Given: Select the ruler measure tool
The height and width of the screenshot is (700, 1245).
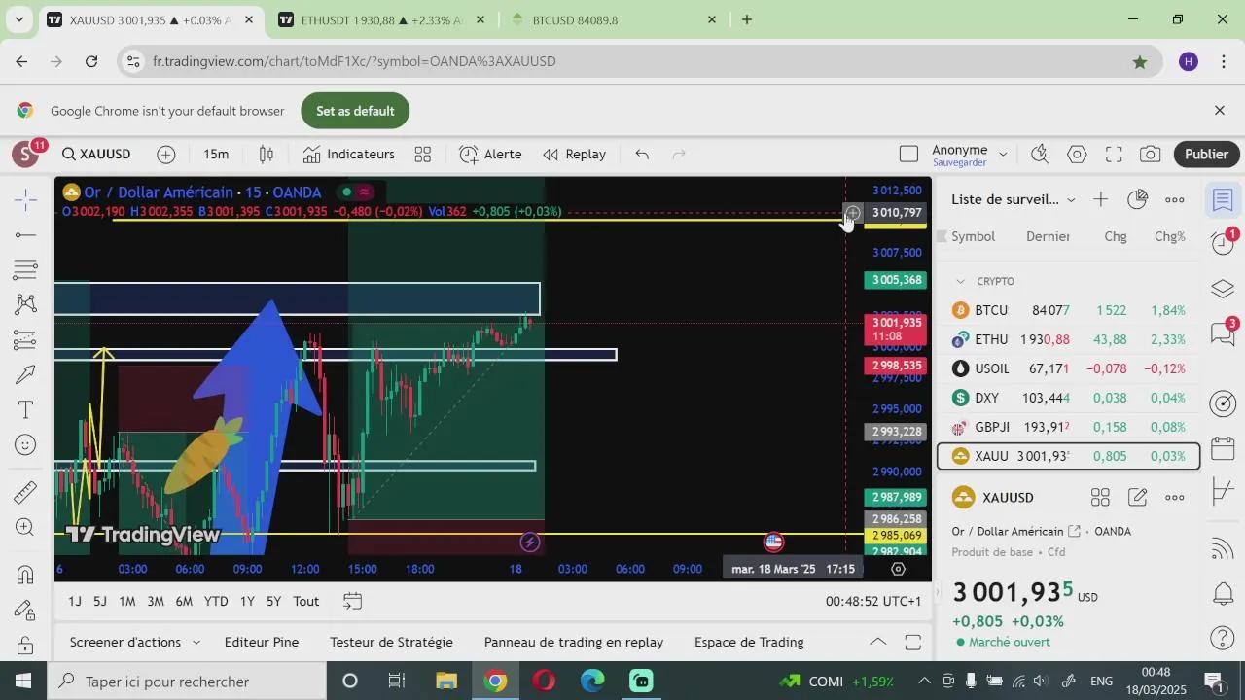Looking at the screenshot, I should pos(26,492).
